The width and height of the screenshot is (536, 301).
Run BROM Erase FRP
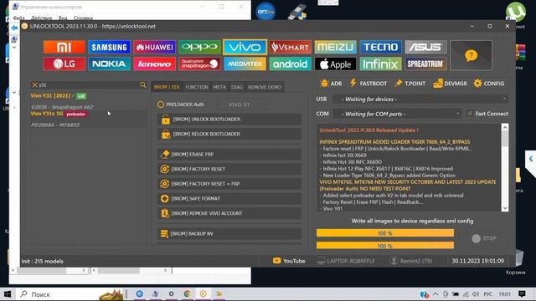(x=229, y=154)
